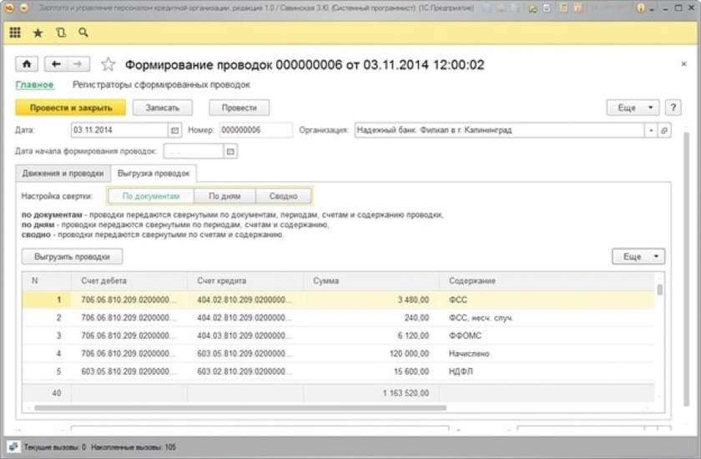The width and height of the screenshot is (701, 459).
Task: Click credit account cell in НДФЛ row
Action: [245, 371]
